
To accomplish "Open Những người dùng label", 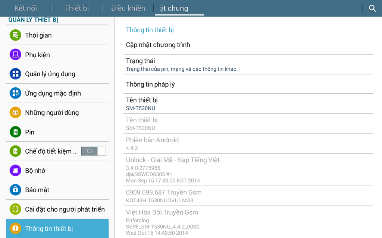I will [52, 113].
